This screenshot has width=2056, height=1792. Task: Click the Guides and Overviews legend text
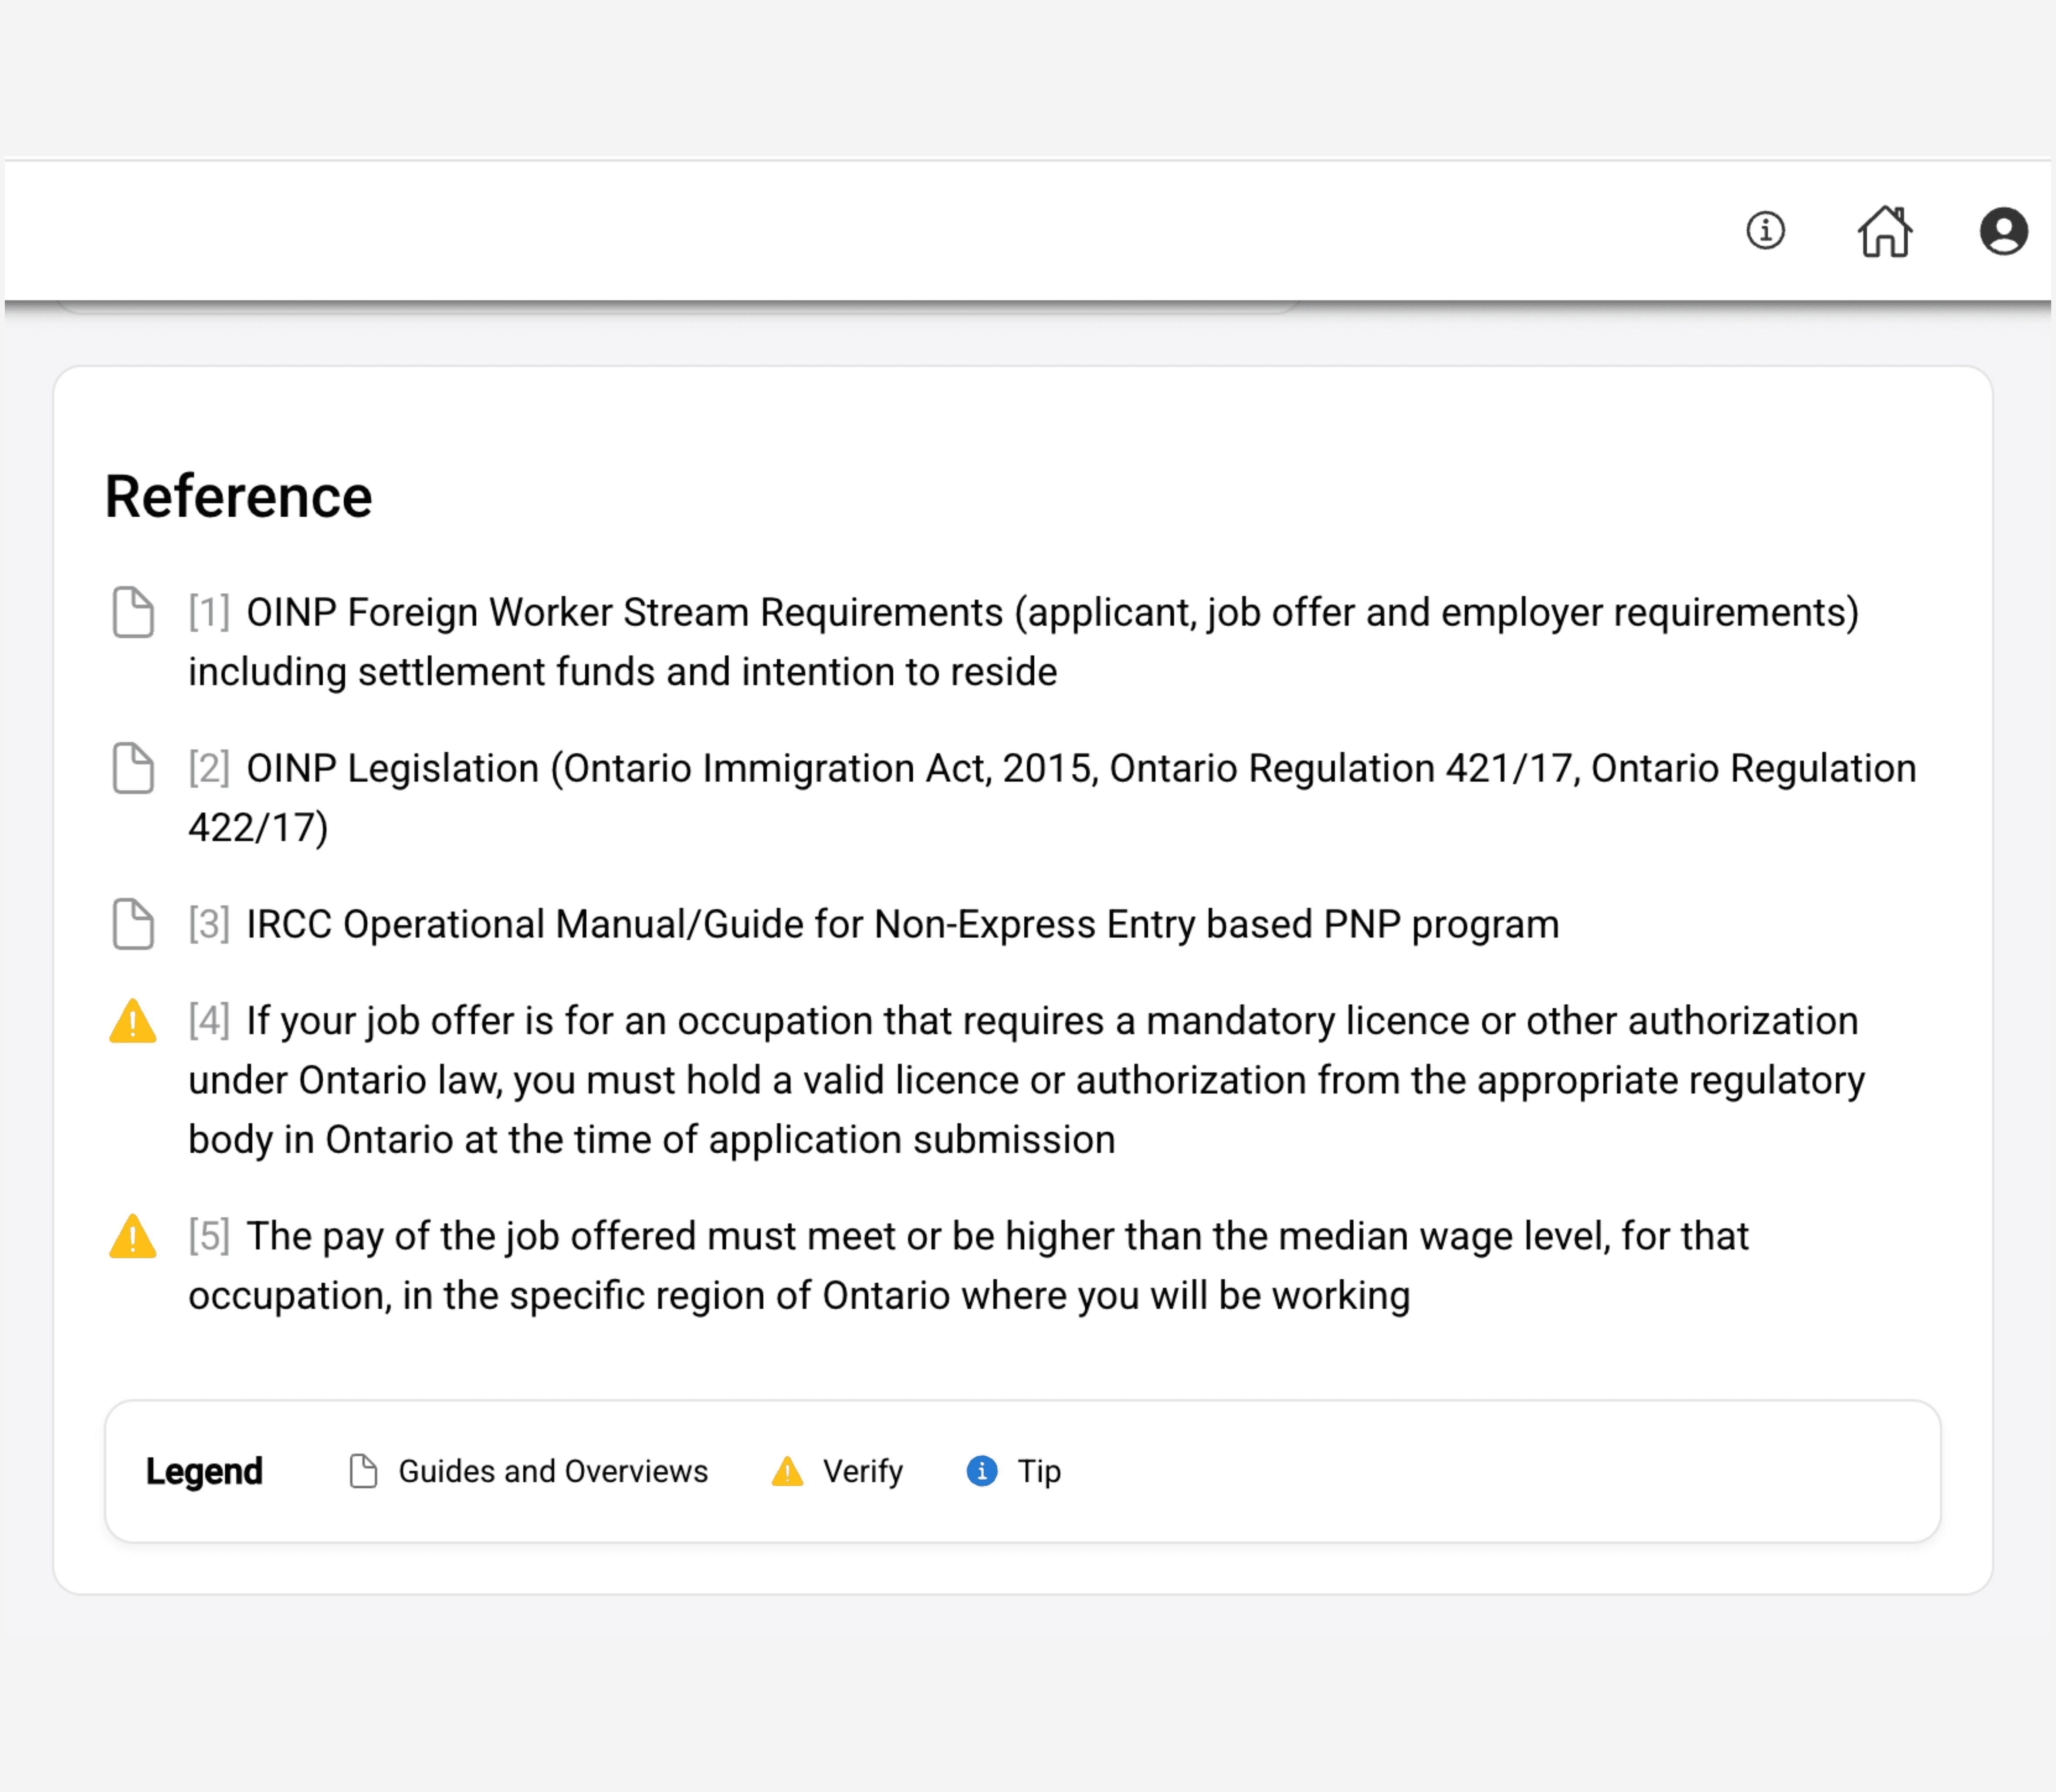[553, 1471]
